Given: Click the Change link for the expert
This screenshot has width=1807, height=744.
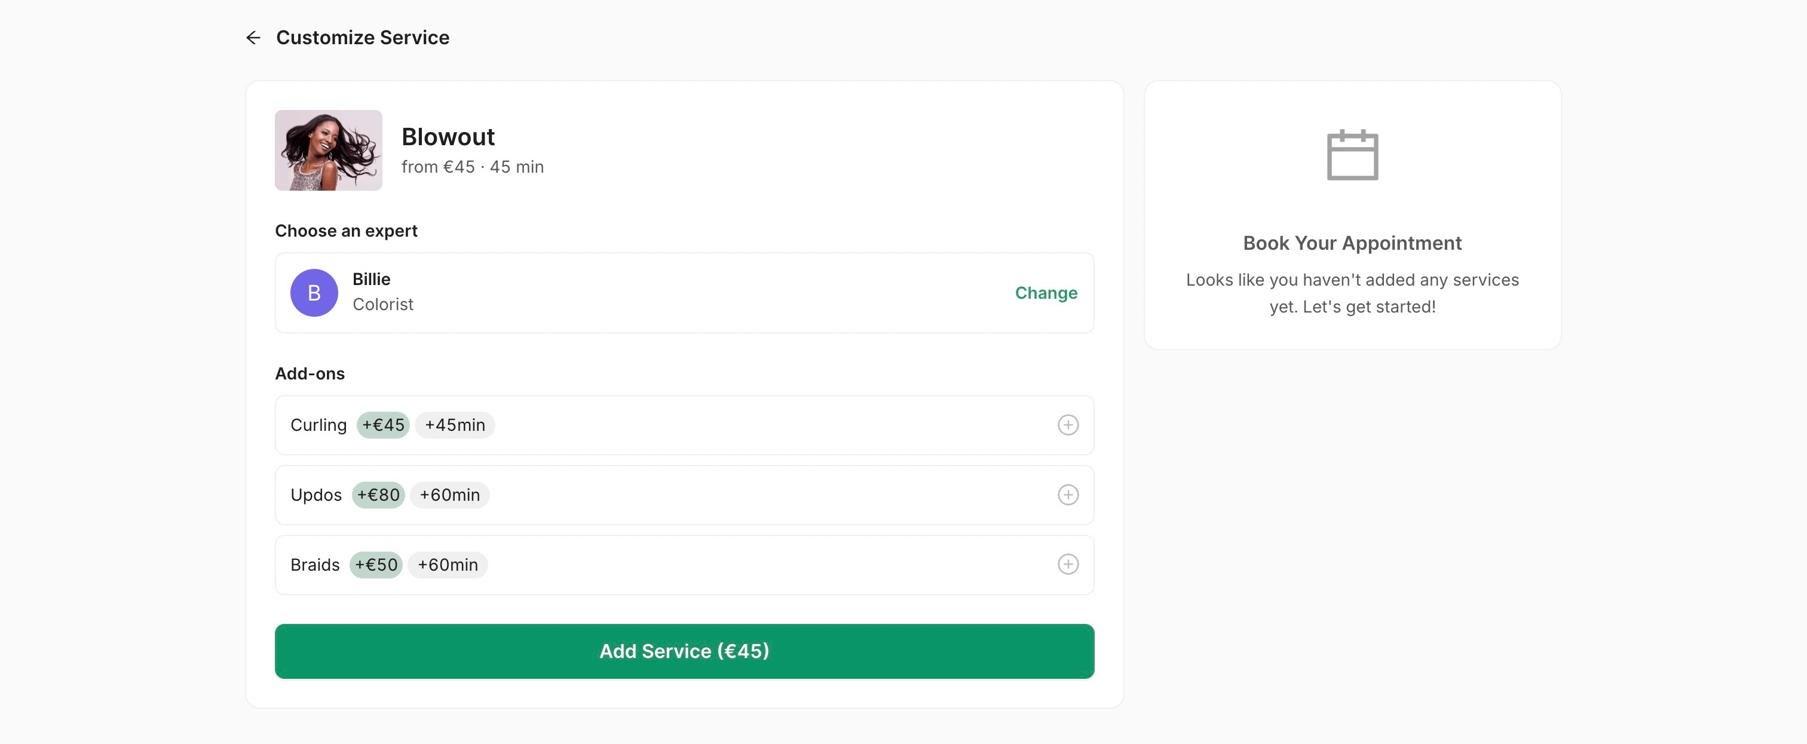Looking at the screenshot, I should click(x=1046, y=292).
